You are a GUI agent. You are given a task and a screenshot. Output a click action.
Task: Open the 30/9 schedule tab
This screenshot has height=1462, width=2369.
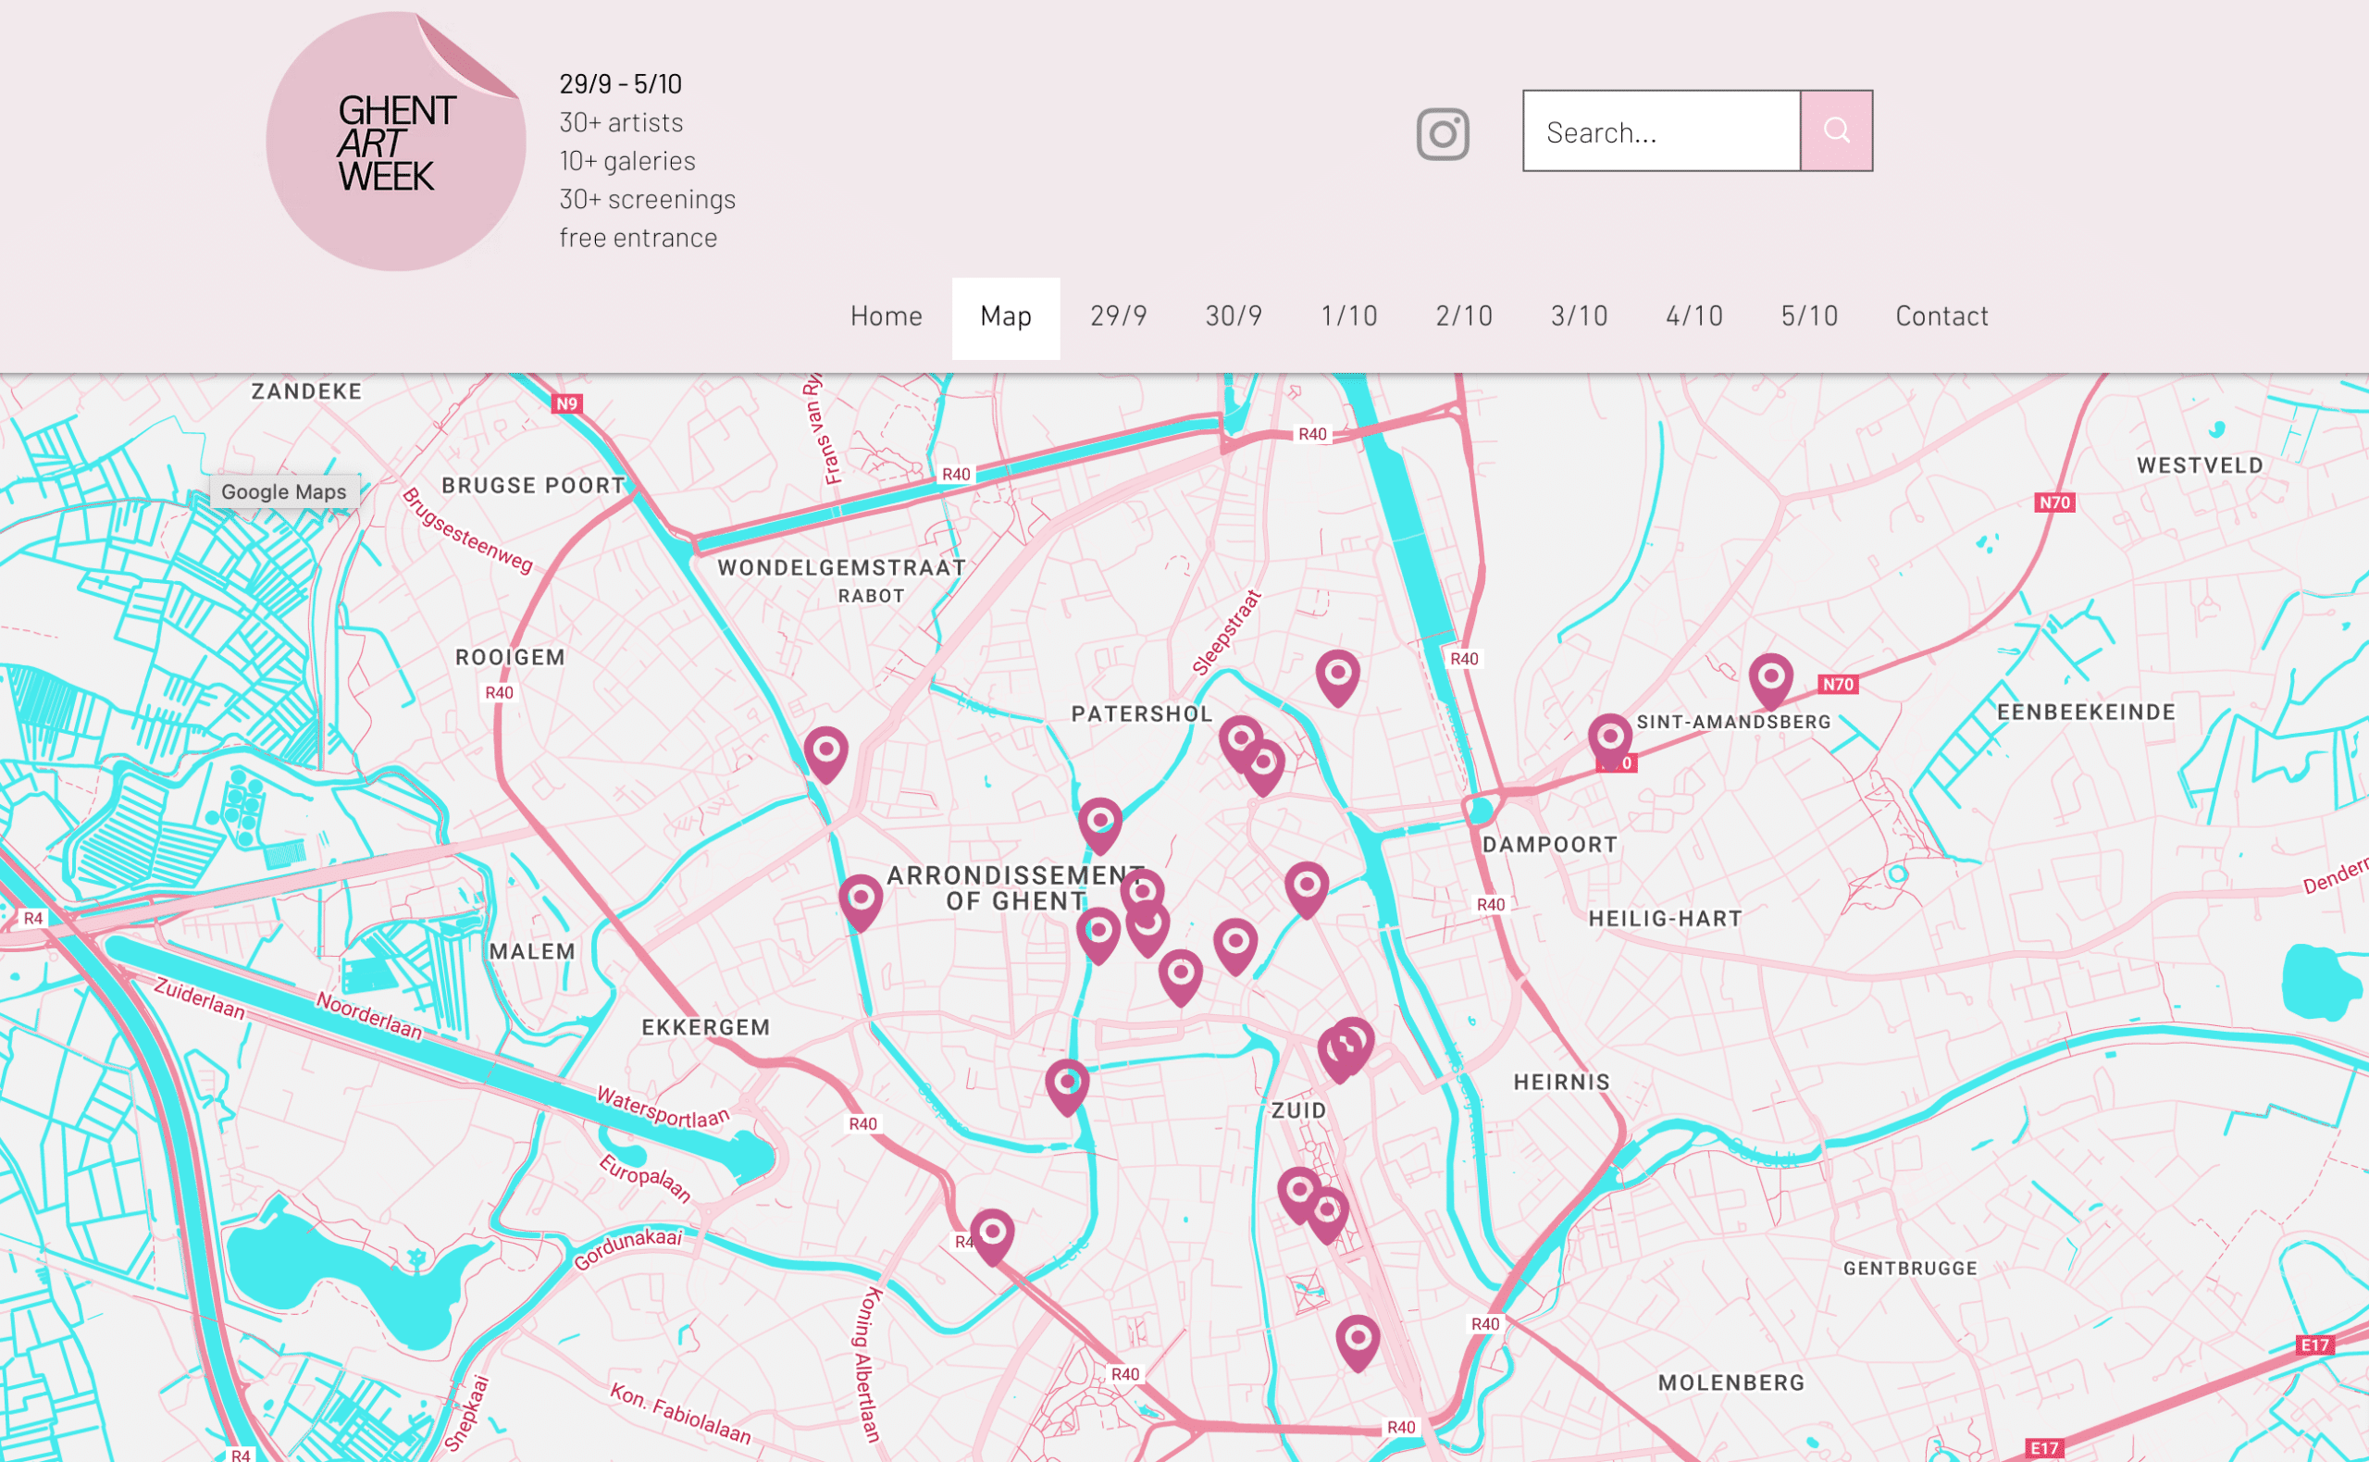click(1233, 316)
